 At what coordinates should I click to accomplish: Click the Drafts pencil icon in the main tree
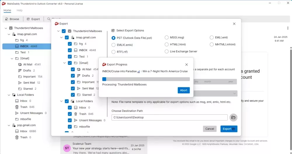pyautogui.click(x=20, y=70)
